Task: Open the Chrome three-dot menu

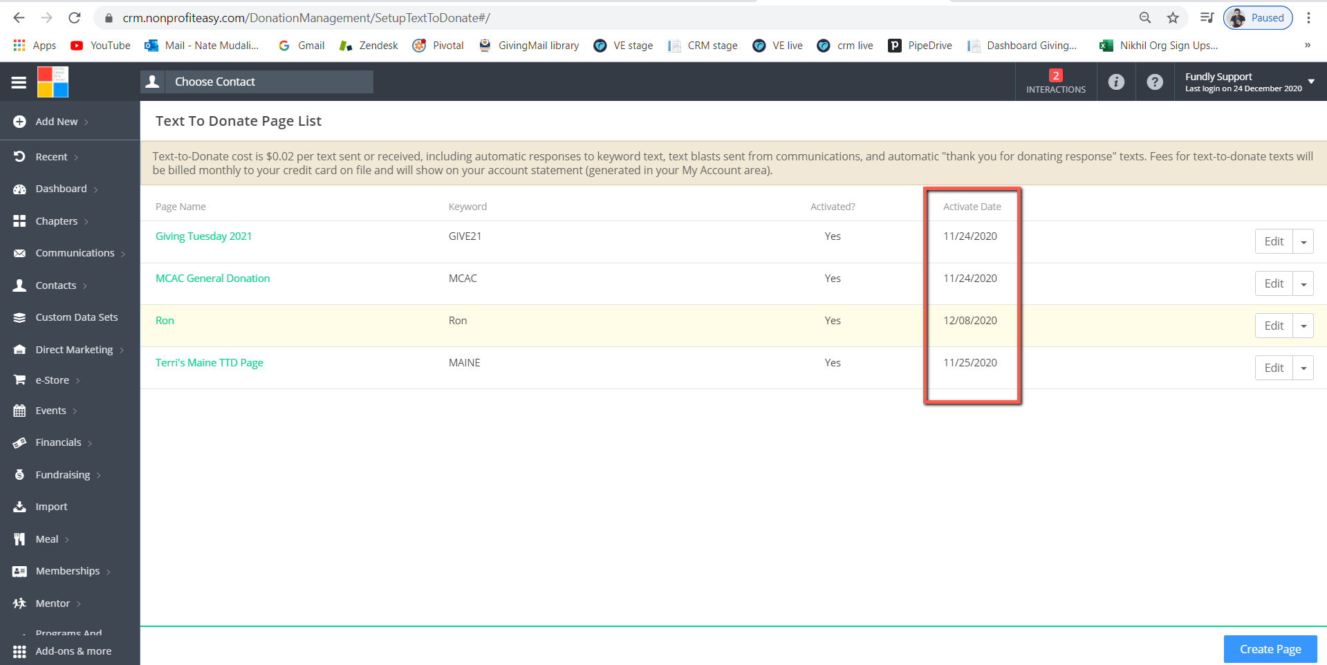Action: coord(1308,18)
